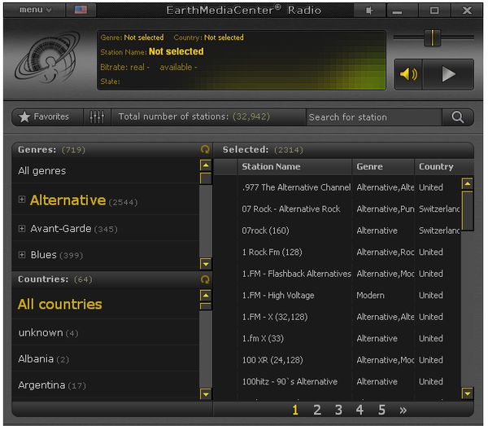The width and height of the screenshot is (488, 426).
Task: Sort by Station Name column header
Action: click(x=294, y=167)
